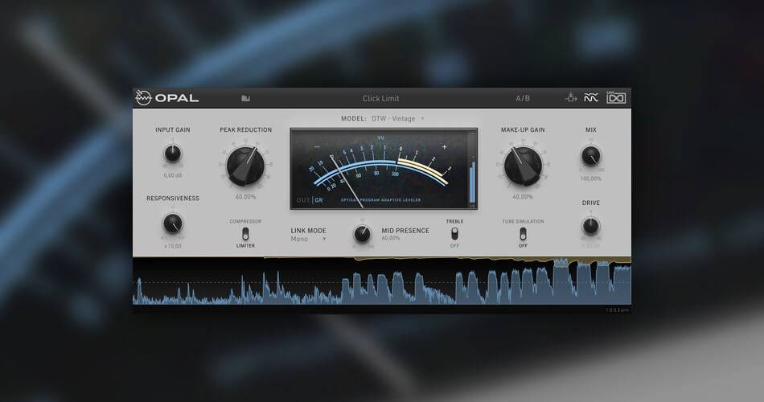This screenshot has height=402, width=764.
Task: Switch the VU meter to GR
Action: click(x=318, y=200)
